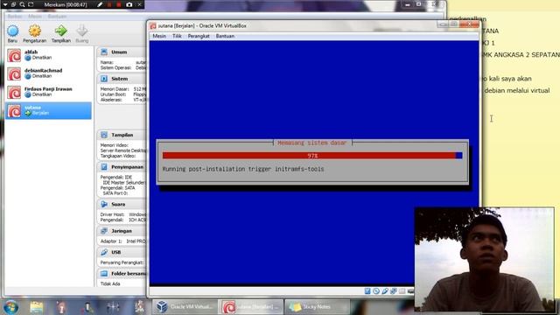Open the Windows Start button
Screen dimensions: 560x315
pos(11,307)
